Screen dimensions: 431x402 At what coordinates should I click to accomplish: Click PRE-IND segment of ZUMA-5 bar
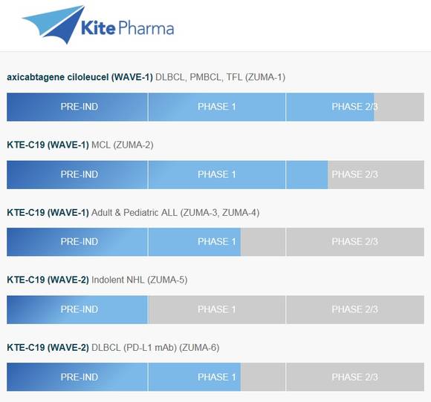tap(77, 310)
